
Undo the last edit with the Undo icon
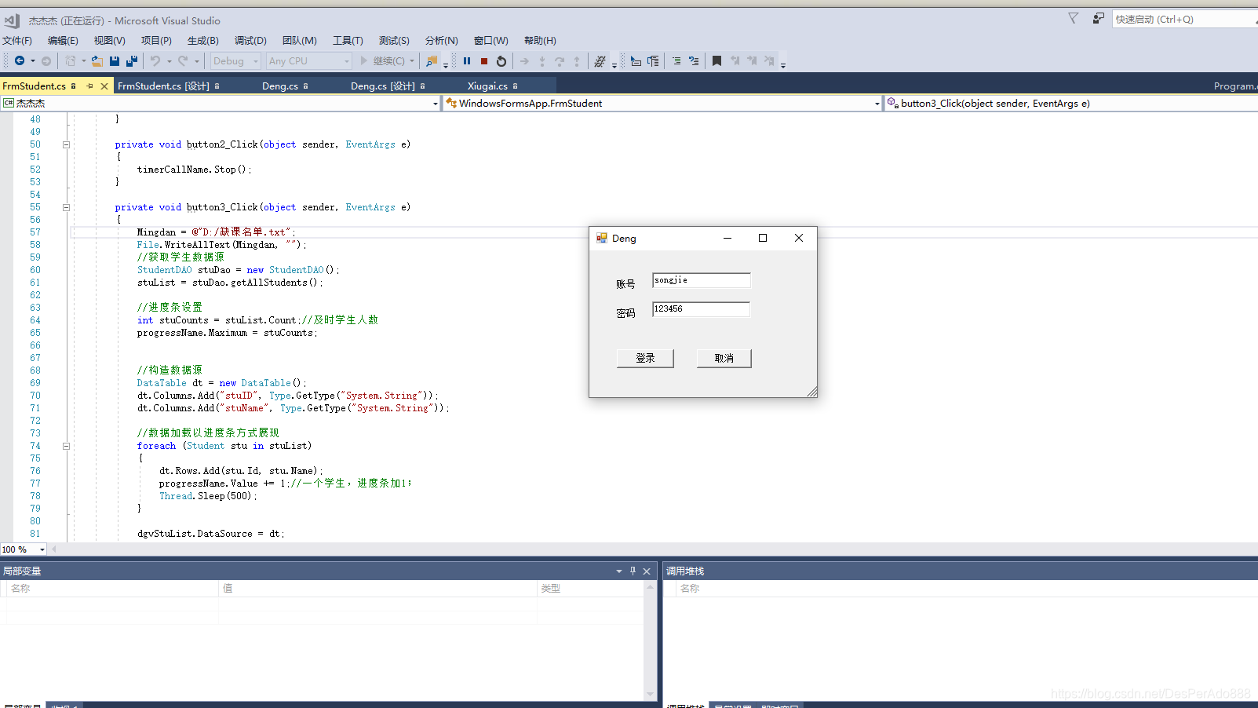(155, 61)
